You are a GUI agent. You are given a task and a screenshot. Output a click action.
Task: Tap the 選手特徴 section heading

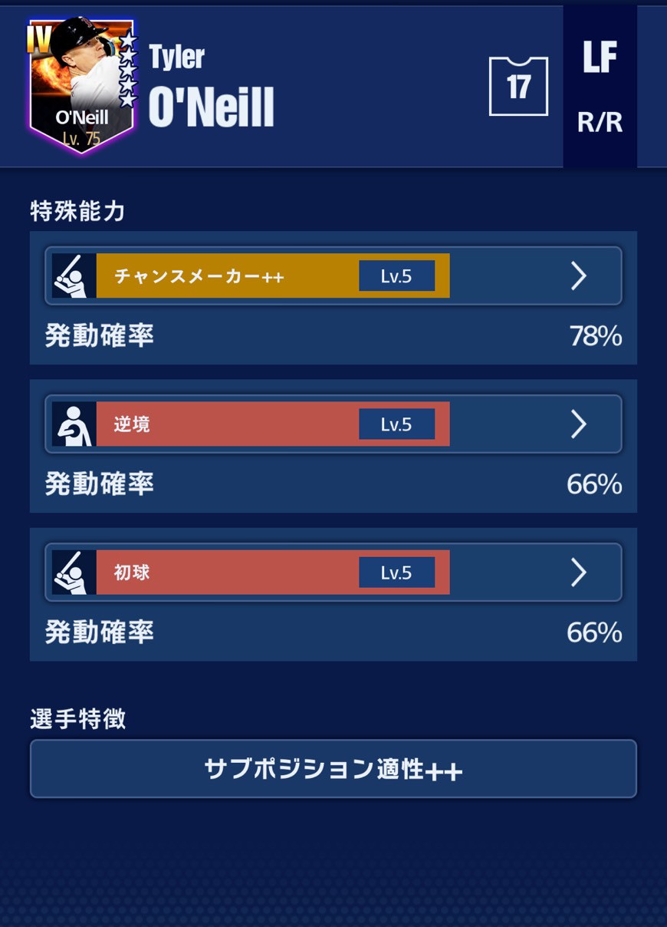[x=77, y=719]
